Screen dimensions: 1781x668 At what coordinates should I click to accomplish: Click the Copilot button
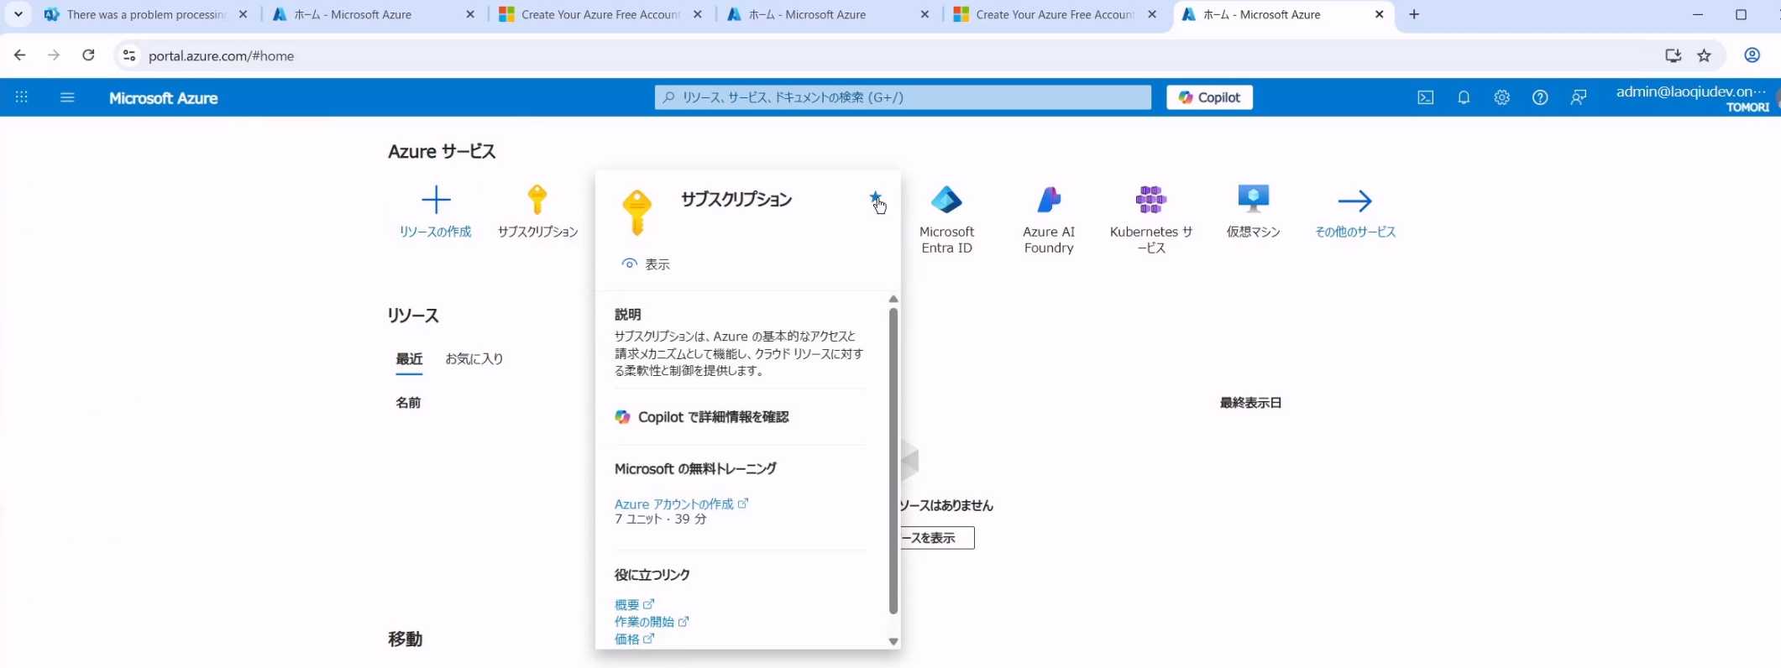point(1209,97)
